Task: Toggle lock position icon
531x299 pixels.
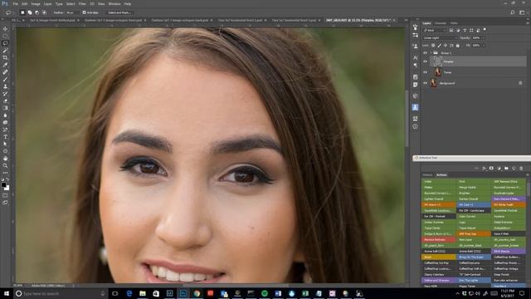Action: point(446,45)
